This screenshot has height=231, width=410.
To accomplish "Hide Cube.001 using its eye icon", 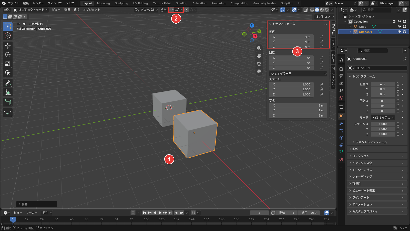I will (399, 32).
